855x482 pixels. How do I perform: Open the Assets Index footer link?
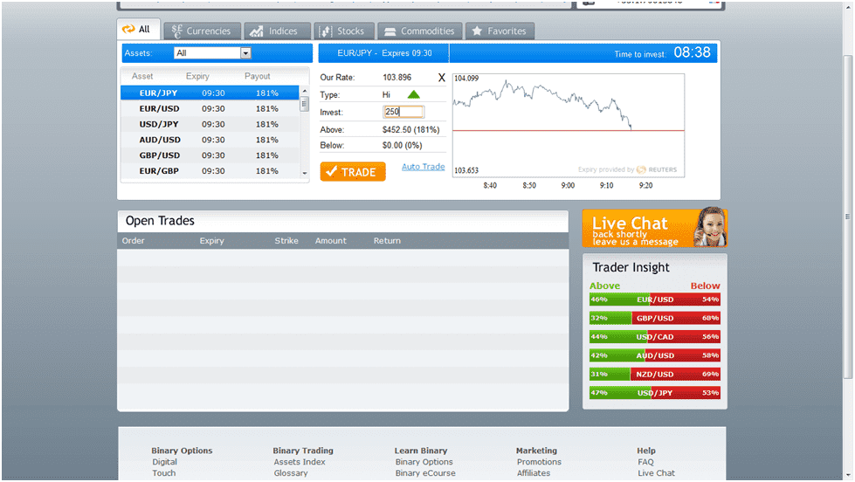[x=299, y=462]
